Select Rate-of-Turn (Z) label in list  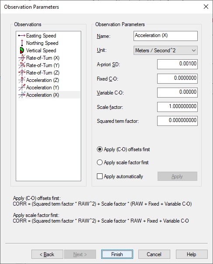pyautogui.click(x=43, y=73)
